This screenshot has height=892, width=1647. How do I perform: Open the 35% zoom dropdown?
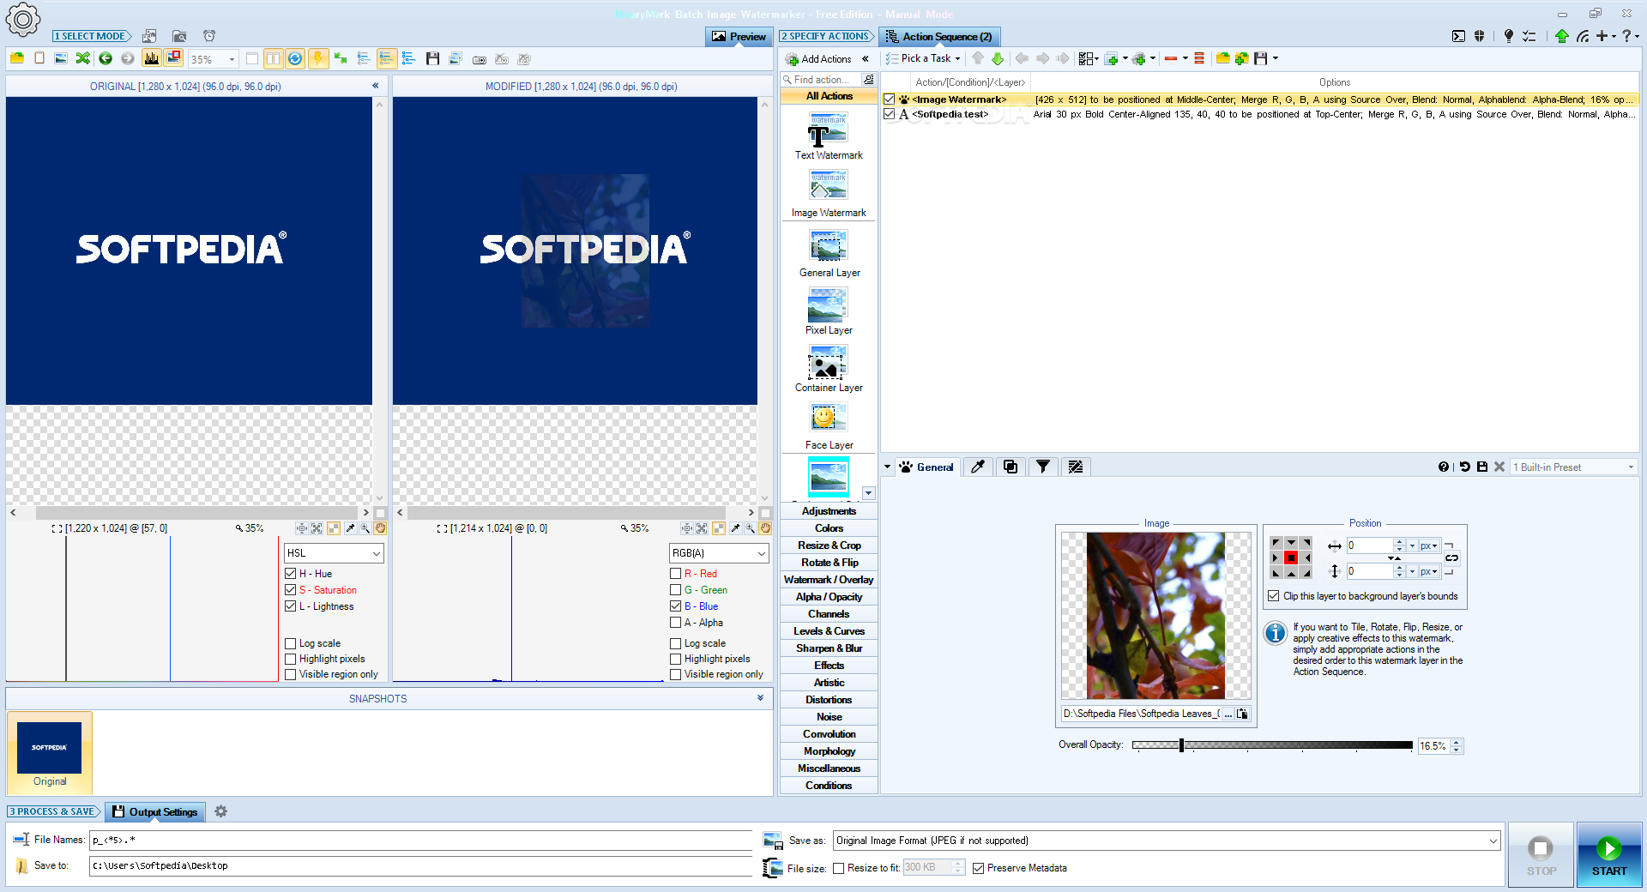pos(232,59)
